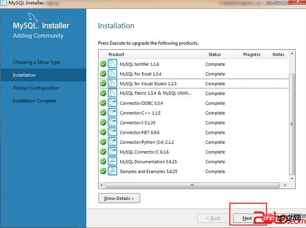Select the MySQL For Excel 1.3.4 row text

click(x=140, y=74)
